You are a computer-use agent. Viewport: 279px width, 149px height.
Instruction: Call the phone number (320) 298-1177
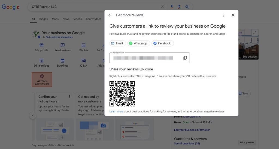pos(192,117)
